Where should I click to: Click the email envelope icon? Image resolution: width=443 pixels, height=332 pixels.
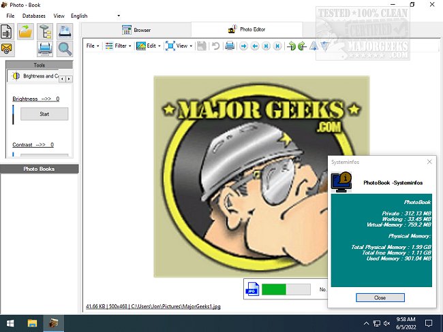click(7, 49)
